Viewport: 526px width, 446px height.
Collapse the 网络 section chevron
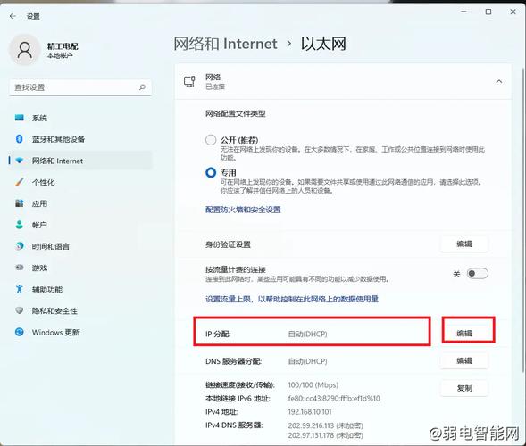point(499,81)
